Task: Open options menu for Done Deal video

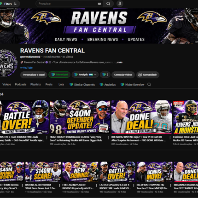Action: pyautogui.click(x=170, y=138)
